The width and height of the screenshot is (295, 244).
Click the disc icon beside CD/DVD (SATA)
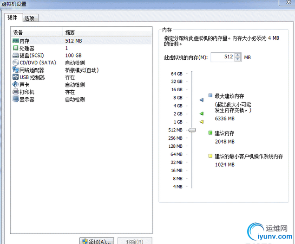16,63
